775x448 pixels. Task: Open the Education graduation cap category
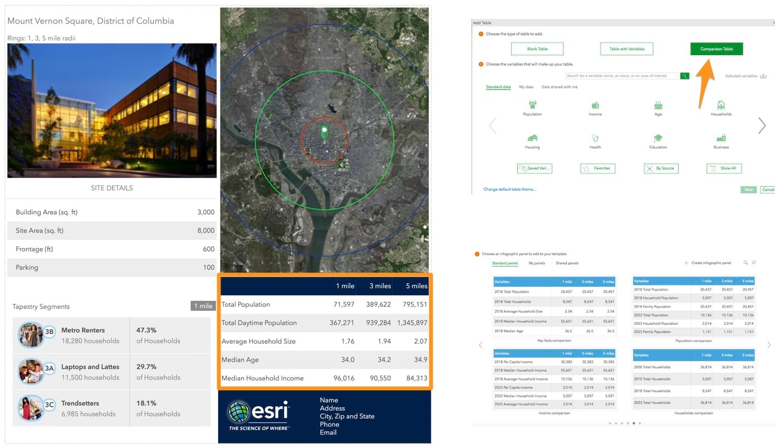point(658,138)
